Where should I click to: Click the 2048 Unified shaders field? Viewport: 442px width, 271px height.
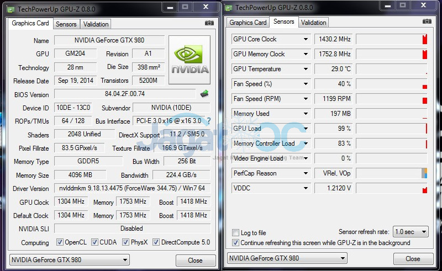(x=85, y=134)
